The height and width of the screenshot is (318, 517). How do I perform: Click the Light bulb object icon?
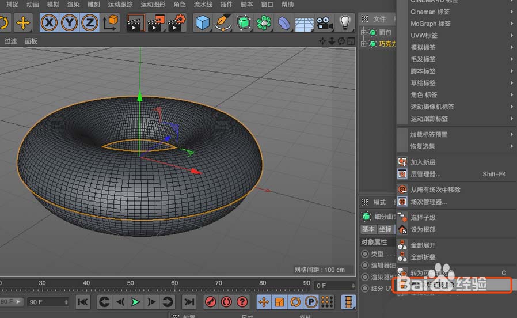(x=345, y=23)
